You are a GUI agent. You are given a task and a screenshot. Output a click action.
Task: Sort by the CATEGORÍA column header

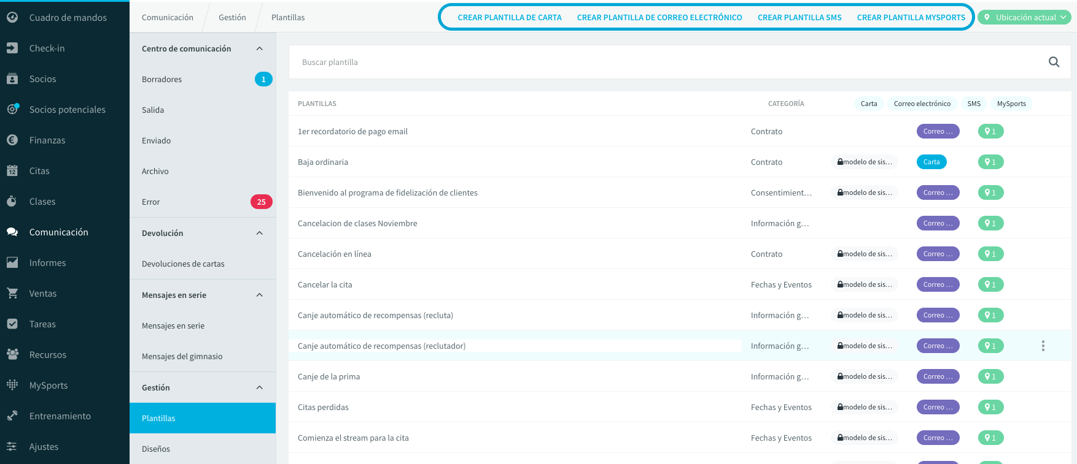[786, 104]
